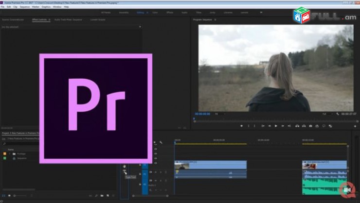
Task: Go to In point
Action: pyautogui.click(x=263, y=126)
